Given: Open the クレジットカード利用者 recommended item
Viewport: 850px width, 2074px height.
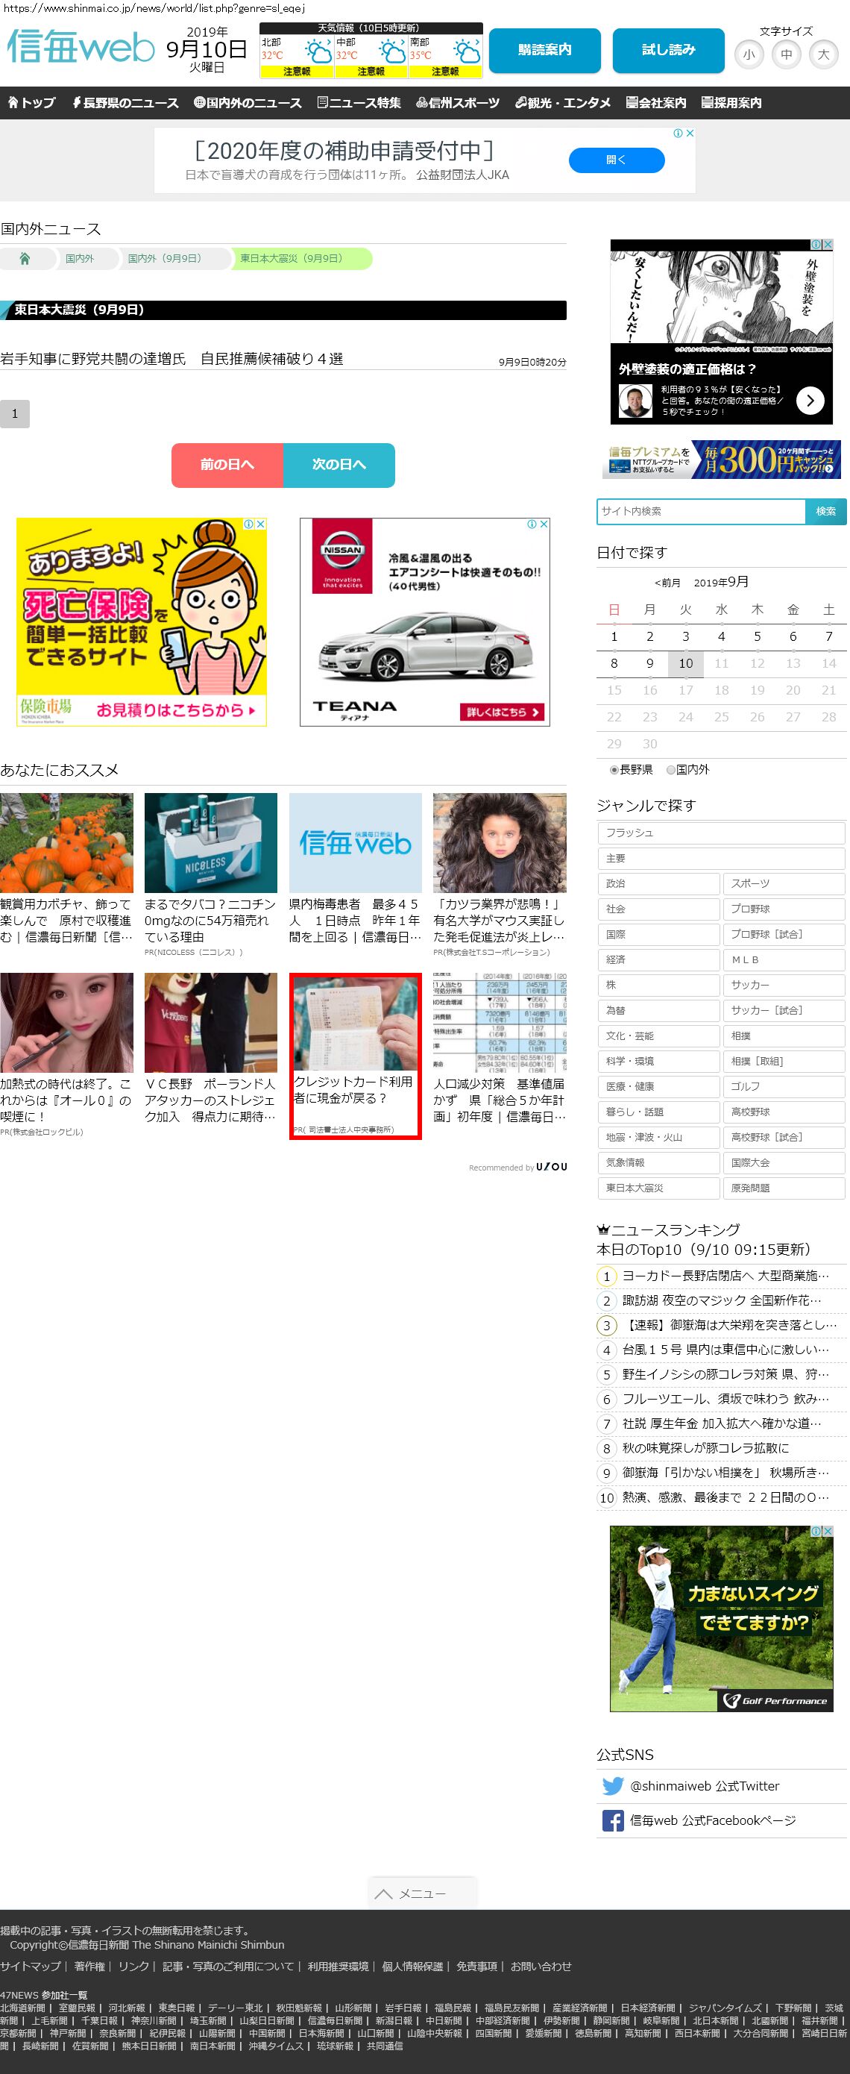Looking at the screenshot, I should point(355,1056).
